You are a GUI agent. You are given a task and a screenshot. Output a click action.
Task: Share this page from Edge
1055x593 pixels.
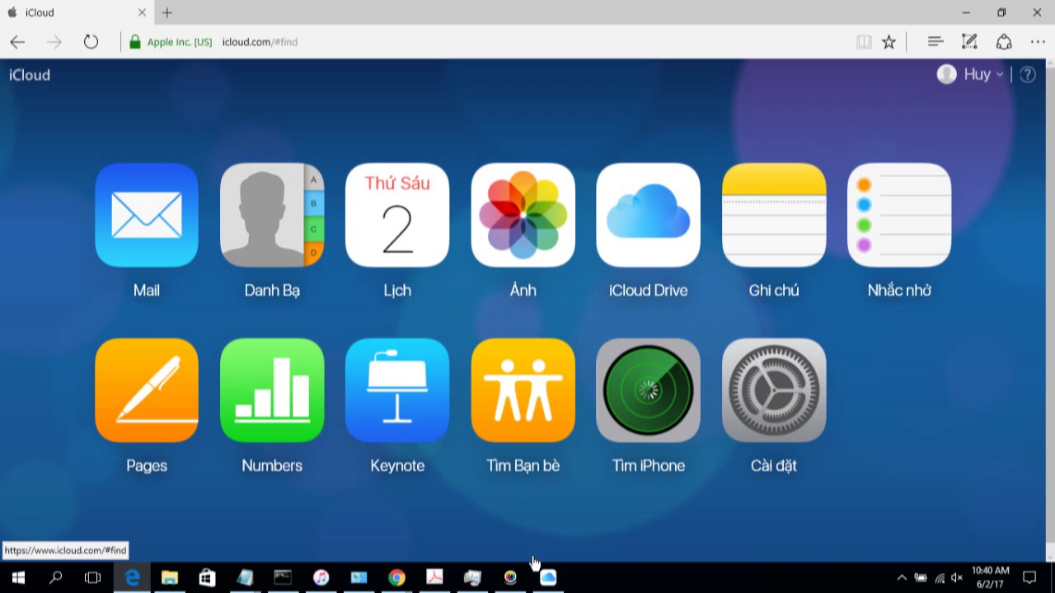(1004, 42)
